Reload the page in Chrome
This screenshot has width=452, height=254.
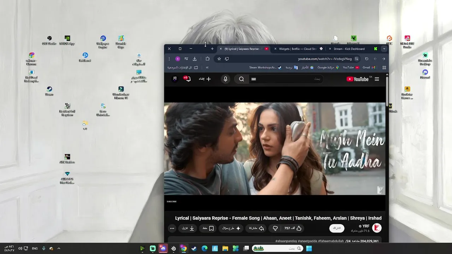367,59
